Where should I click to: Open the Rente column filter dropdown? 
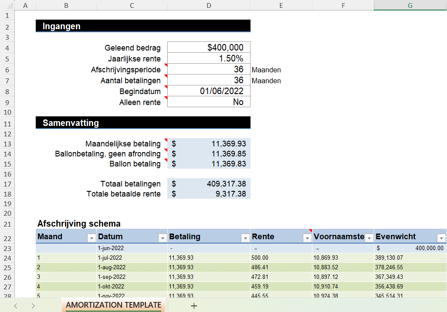(x=307, y=238)
